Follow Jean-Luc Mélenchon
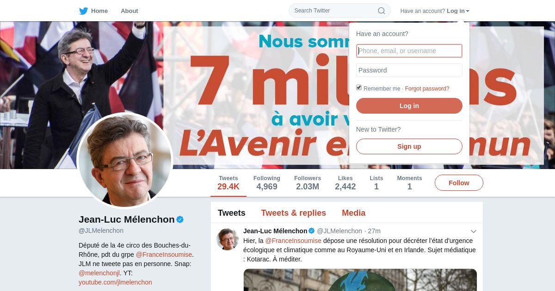The height and width of the screenshot is (291, 555). pos(459,183)
